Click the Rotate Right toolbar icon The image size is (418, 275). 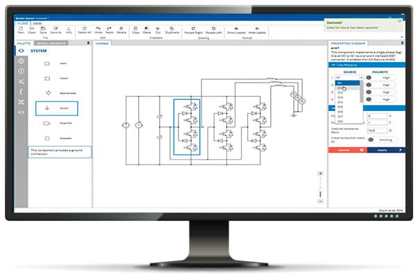[x=193, y=28]
